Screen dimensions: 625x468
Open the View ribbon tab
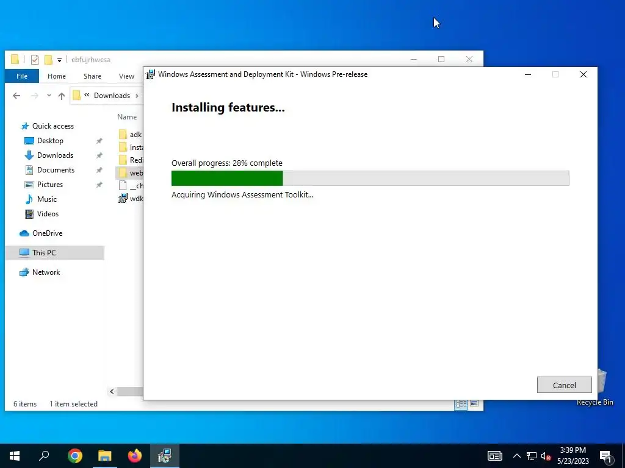tap(126, 76)
